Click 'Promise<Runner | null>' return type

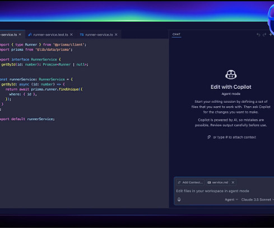[65, 64]
